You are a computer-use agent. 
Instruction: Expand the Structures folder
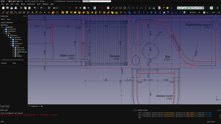[x=11, y=39]
